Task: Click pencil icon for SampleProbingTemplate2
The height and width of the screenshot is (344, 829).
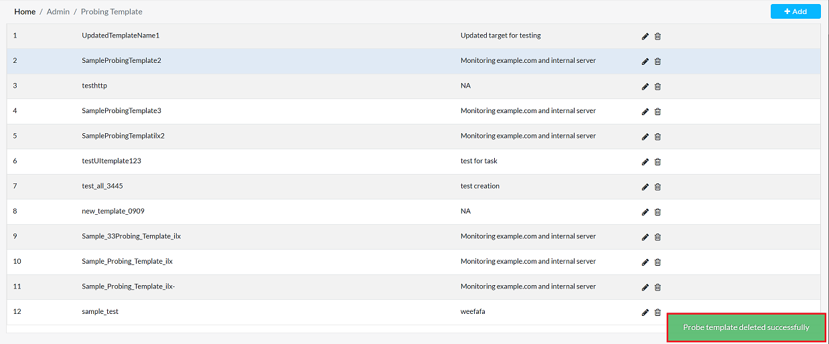Action: [x=645, y=62]
